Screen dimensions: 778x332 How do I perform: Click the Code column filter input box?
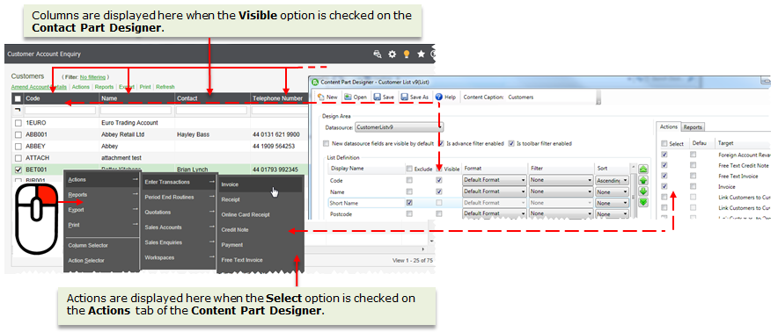point(61,110)
